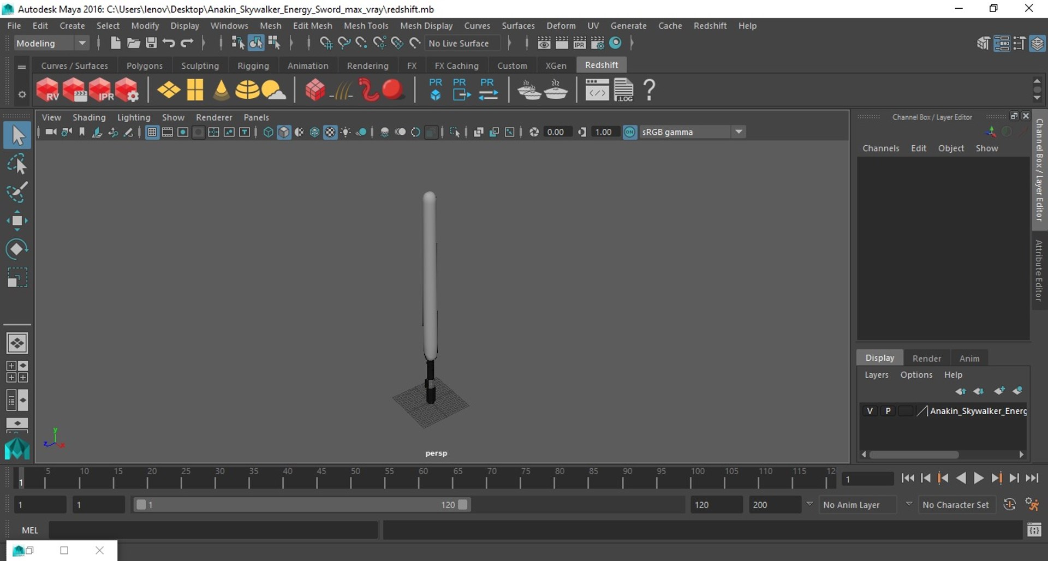Open Redshift feedback log icon

pos(623,90)
